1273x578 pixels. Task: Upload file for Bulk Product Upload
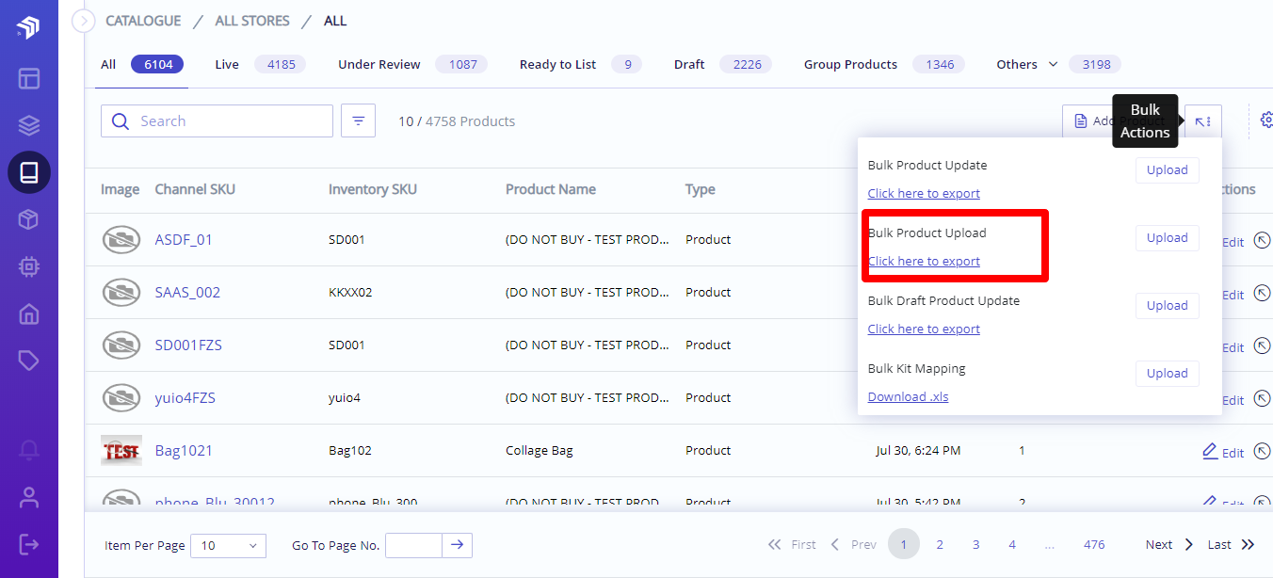1167,238
